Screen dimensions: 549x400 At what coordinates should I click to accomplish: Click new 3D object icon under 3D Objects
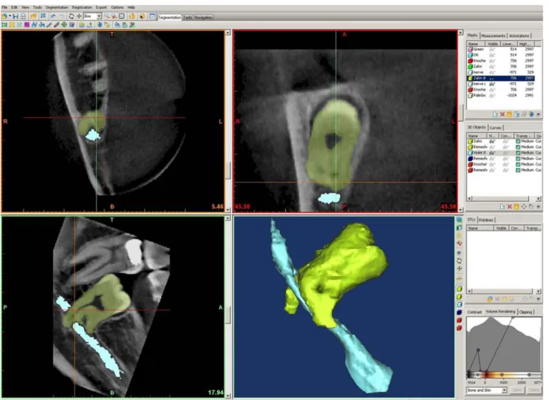pos(502,206)
